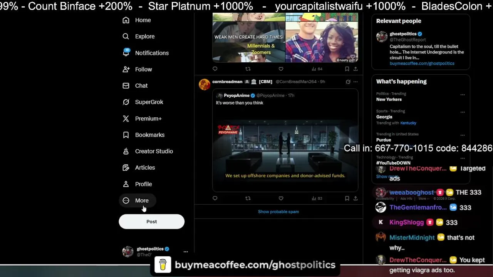Open options for Purdue trend
493x277 pixels.
point(463,135)
